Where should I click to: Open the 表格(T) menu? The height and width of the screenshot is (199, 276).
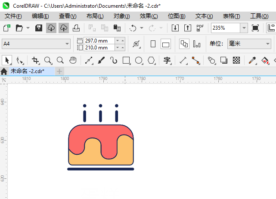point(231,16)
